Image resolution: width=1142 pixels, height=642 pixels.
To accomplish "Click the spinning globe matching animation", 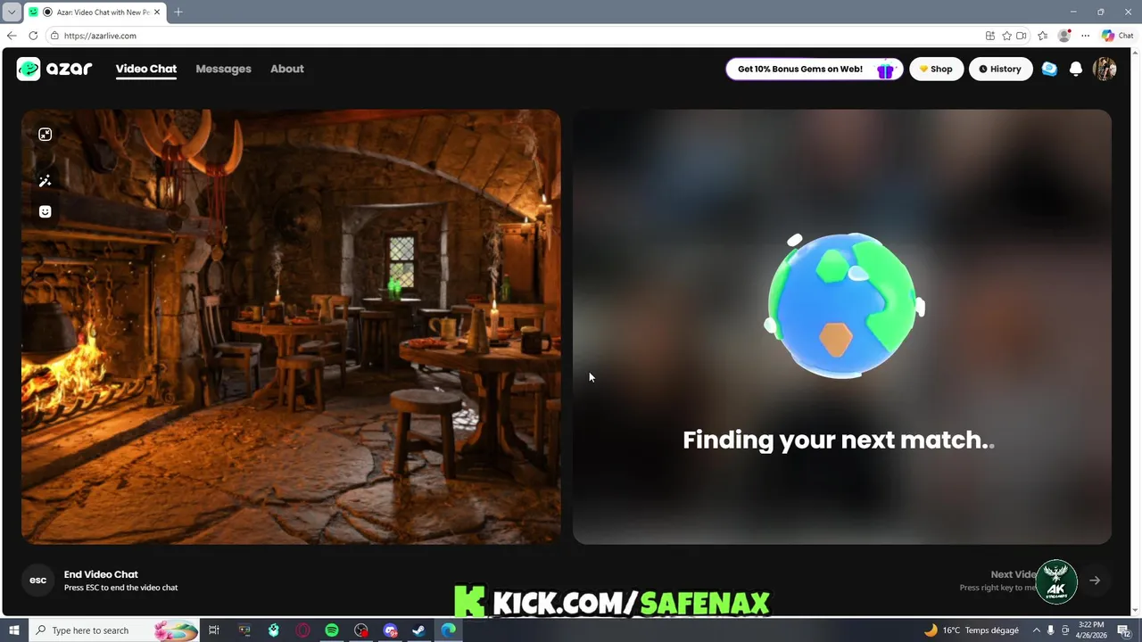I will (x=843, y=305).
